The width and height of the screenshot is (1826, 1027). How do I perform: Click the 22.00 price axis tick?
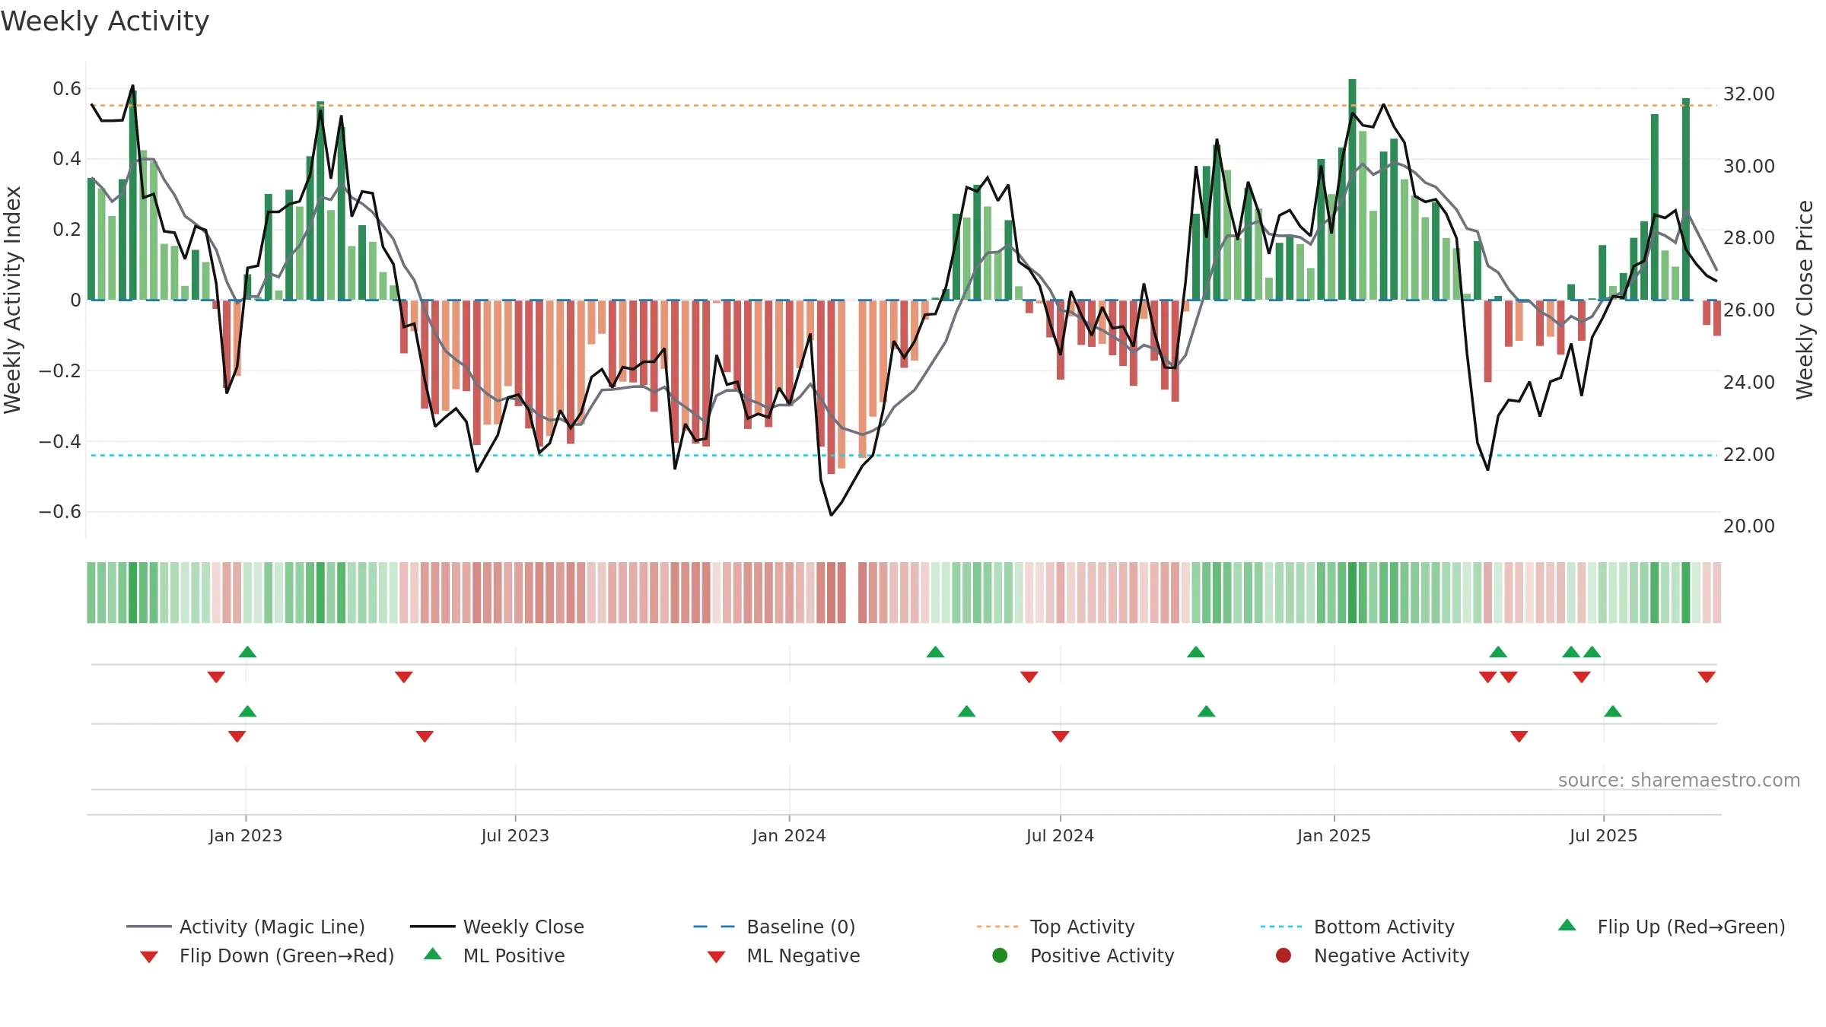coord(1748,454)
